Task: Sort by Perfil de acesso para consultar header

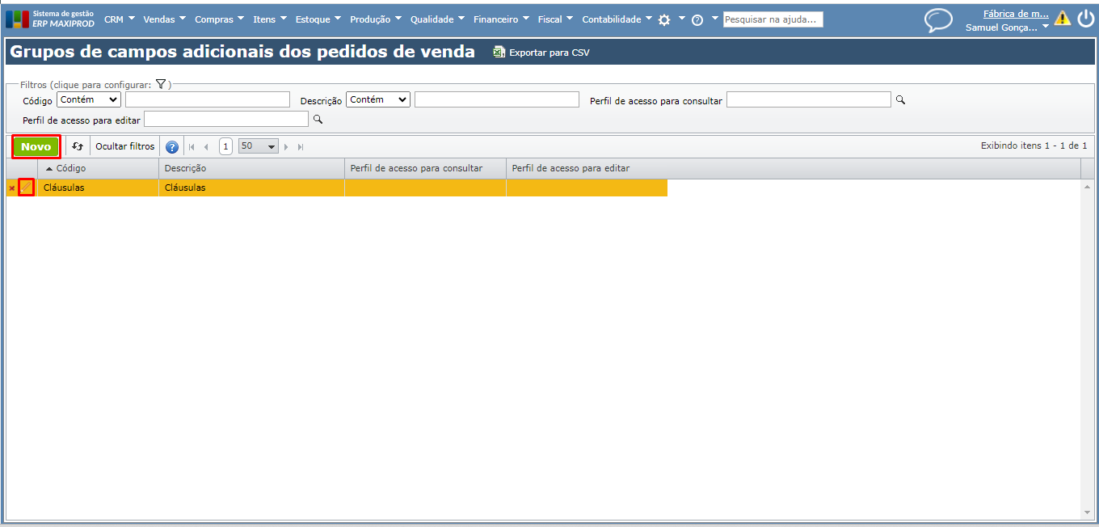Action: [x=425, y=168]
